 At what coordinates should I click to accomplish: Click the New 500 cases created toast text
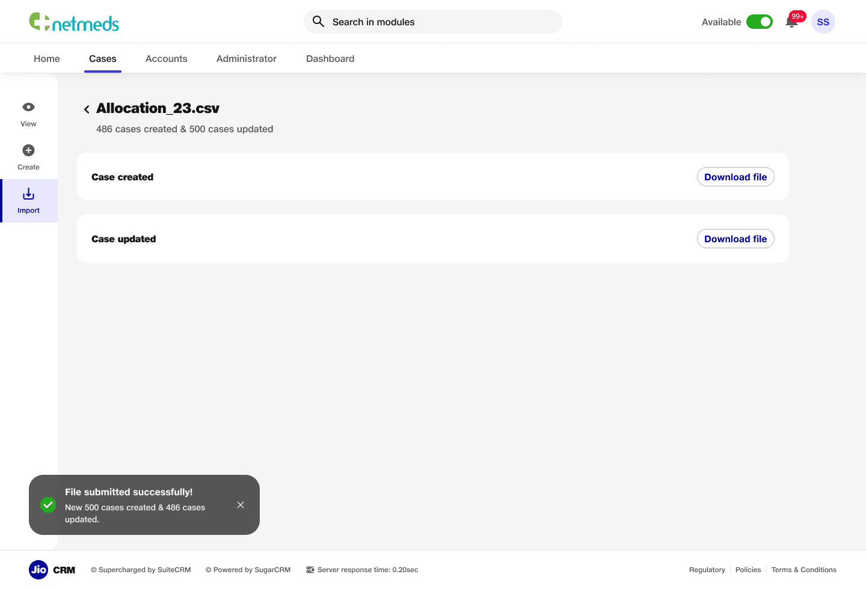click(135, 513)
